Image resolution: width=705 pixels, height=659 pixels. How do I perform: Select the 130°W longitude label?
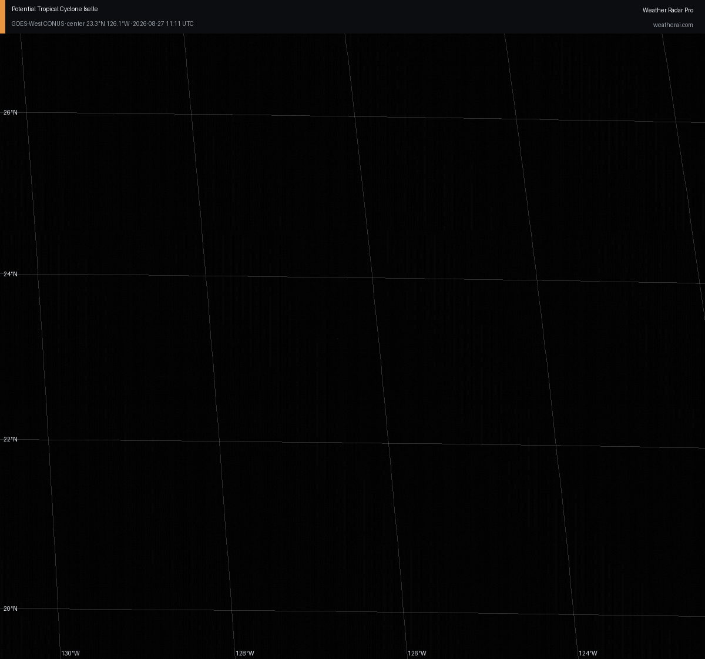(70, 653)
